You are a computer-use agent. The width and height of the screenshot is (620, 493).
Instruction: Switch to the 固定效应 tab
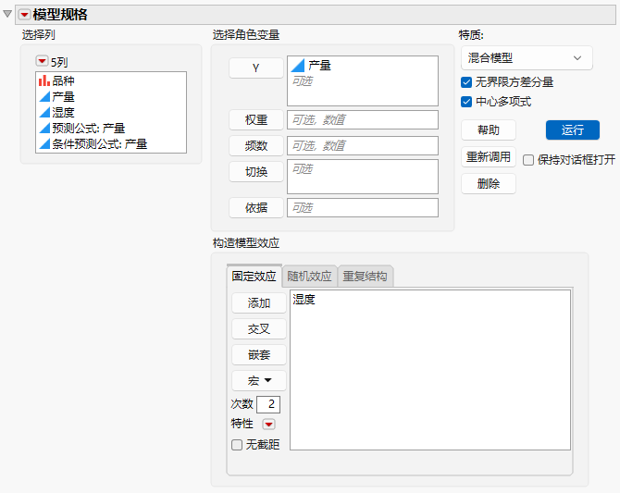(254, 276)
